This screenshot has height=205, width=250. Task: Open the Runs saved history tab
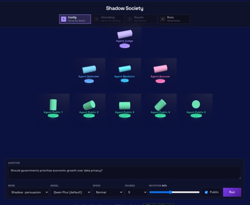(x=174, y=19)
